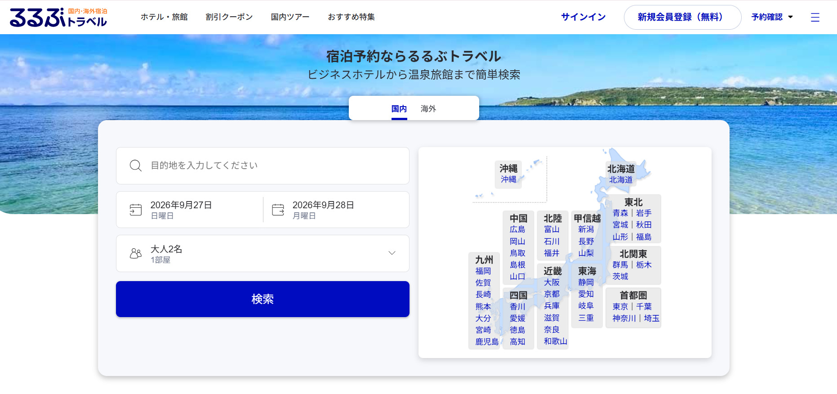Focus the 目的地を入力してください field

click(x=263, y=166)
